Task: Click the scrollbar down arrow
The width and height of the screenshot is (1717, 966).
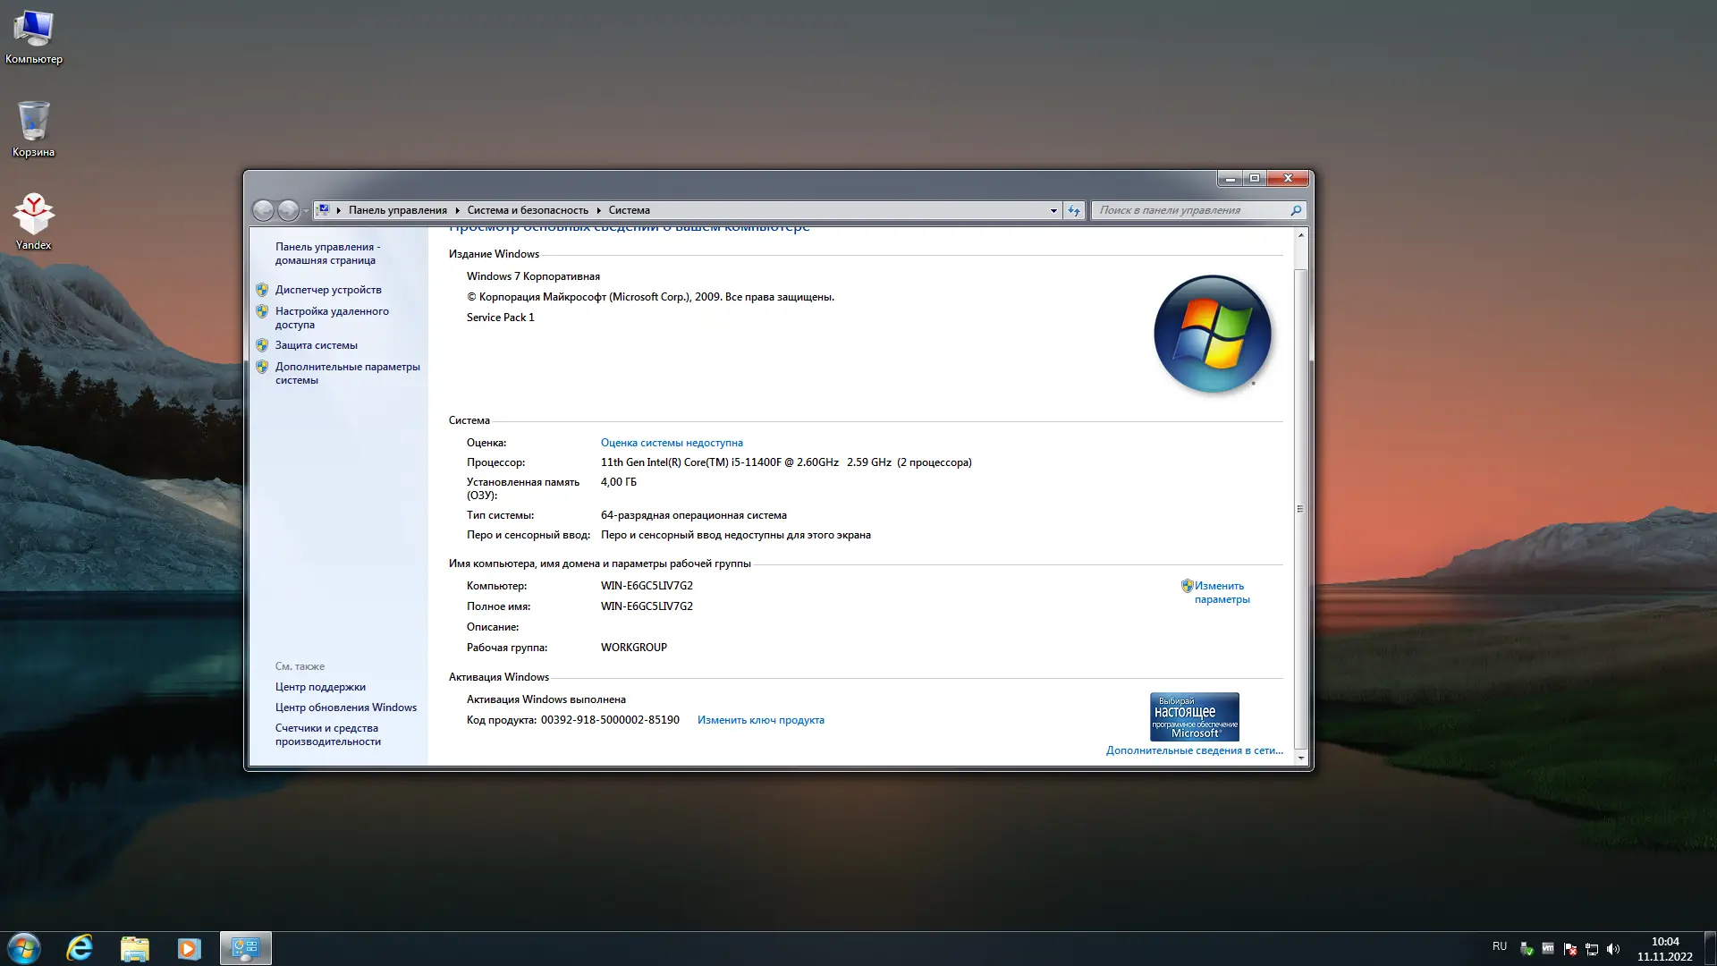Action: pos(1300,758)
